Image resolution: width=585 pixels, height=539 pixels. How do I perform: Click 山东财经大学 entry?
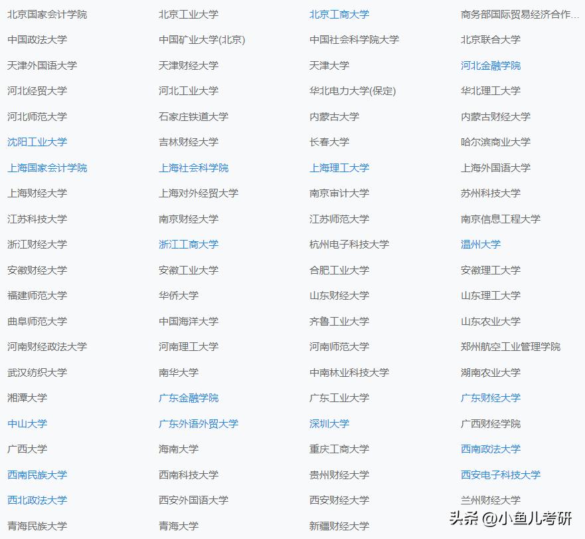(x=339, y=296)
